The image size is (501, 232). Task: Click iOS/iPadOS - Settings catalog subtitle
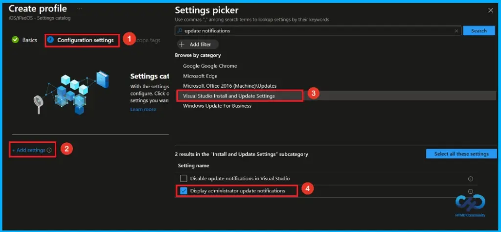[40, 18]
